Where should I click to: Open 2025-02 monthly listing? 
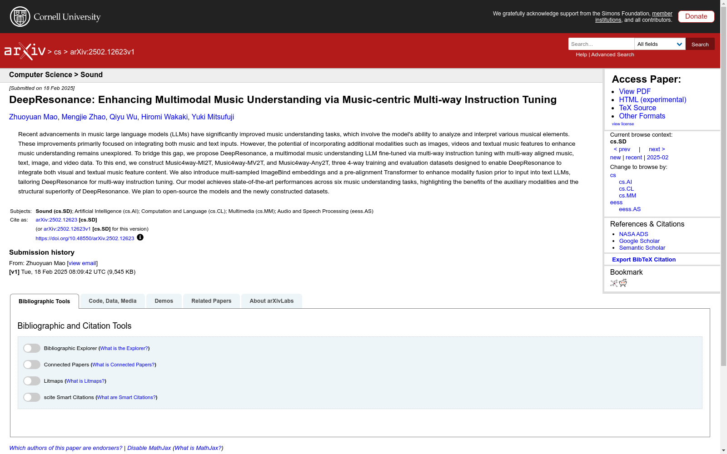pos(657,158)
